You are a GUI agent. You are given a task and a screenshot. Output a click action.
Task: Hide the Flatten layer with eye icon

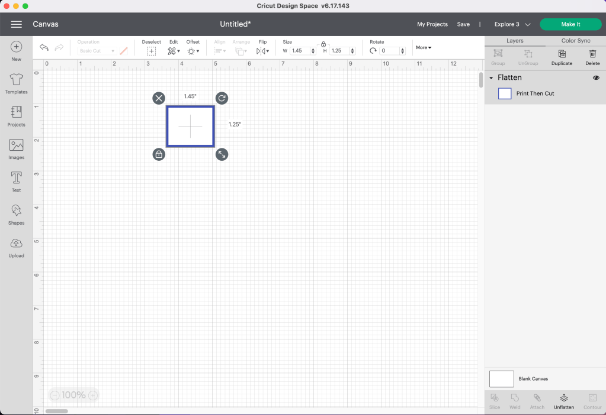(x=596, y=78)
